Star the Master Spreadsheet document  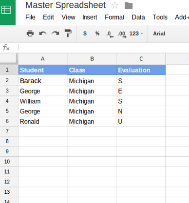click(x=115, y=5)
